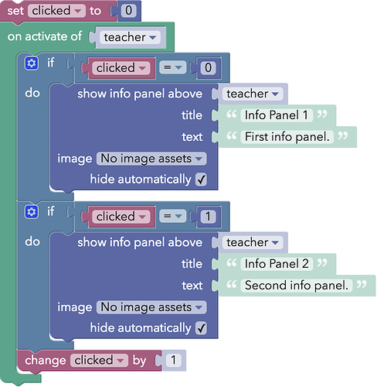Screen dimensions: 377x387
Task: Open No image assets dropdown in second panel
Action: click(151, 307)
